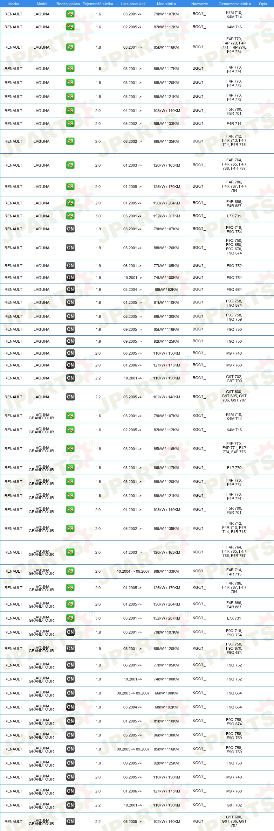This screenshot has height=831, width=274.
Task: Click ON icon in Grandtour 08.2005 -> 09.2007 row
Action: pos(70,749)
